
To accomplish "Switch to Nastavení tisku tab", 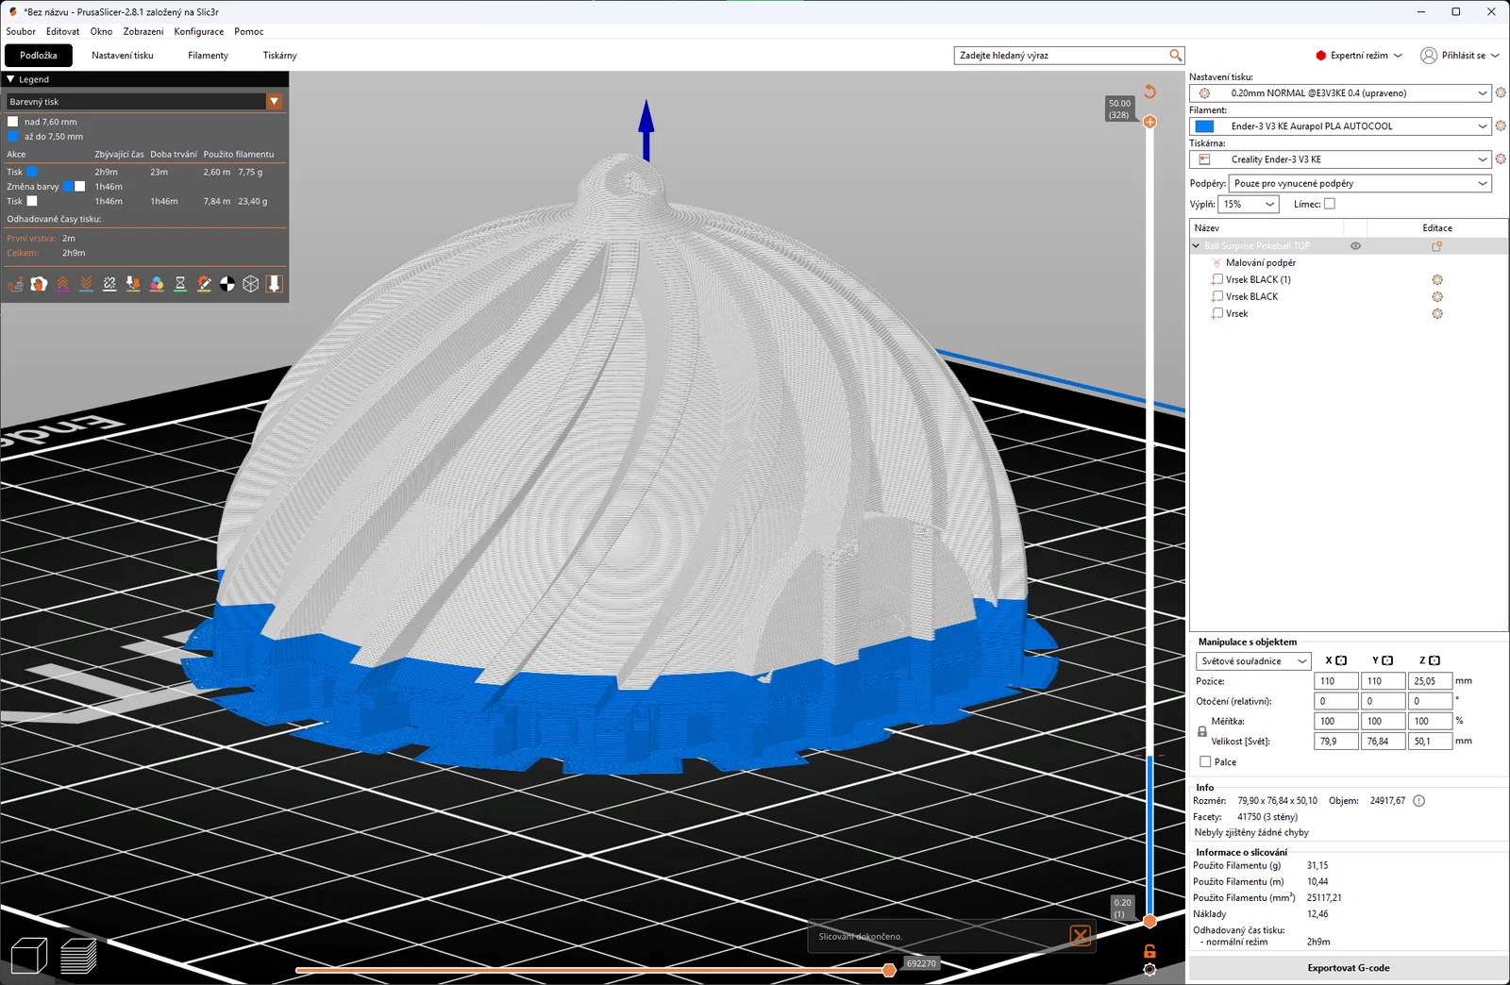I will click(123, 56).
